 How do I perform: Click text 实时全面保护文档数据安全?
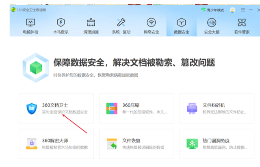pyautogui.click(x=65, y=112)
